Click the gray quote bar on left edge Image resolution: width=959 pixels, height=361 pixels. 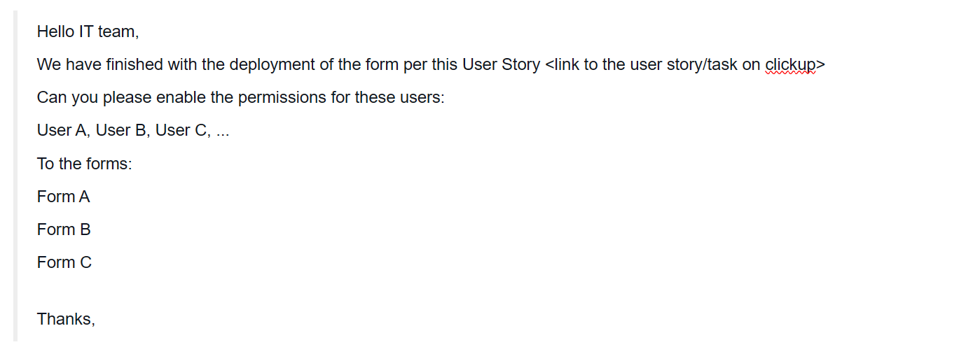(15, 175)
